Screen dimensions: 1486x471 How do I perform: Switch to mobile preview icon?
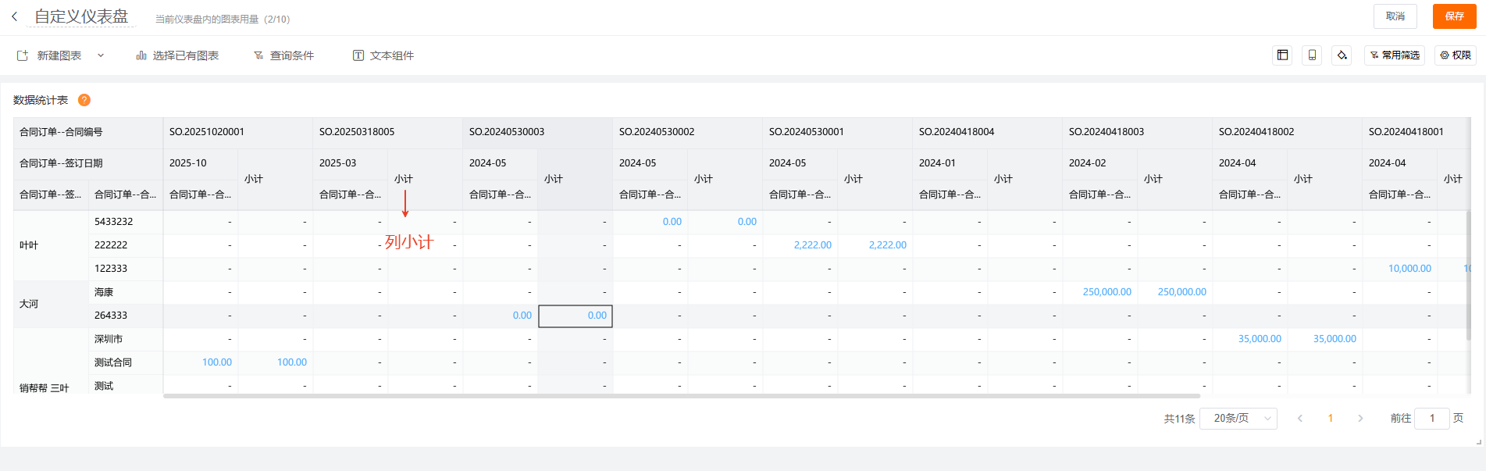point(1312,55)
